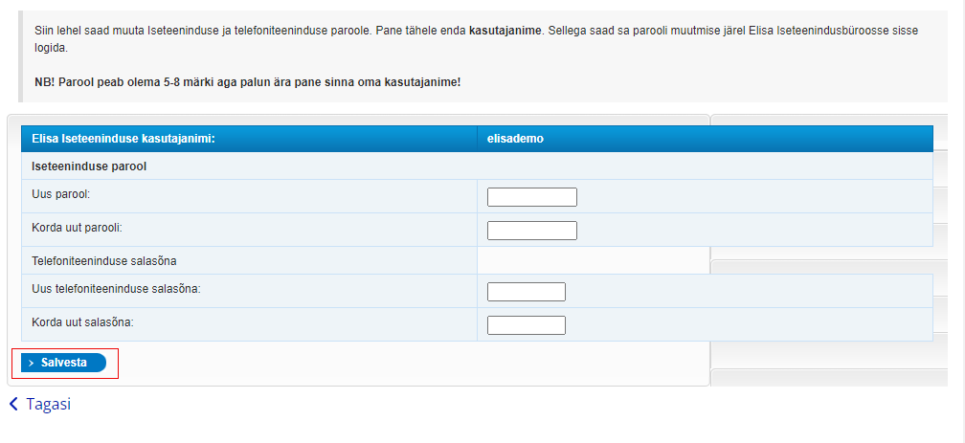The width and height of the screenshot is (965, 443).
Task: Click the Korda uut parooli input box
Action: click(531, 231)
